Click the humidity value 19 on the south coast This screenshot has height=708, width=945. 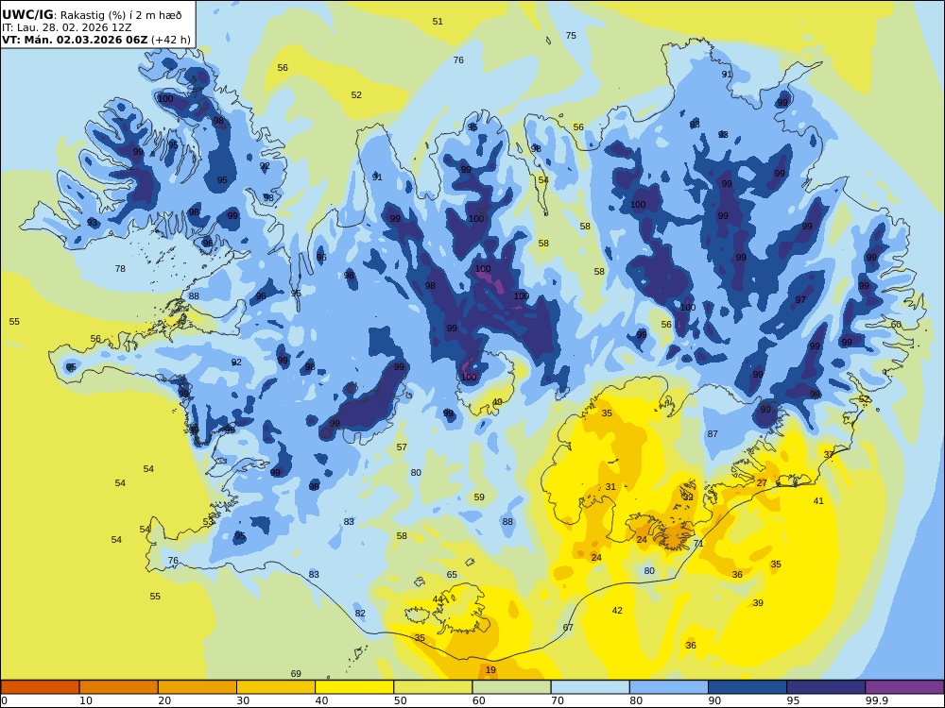click(490, 669)
